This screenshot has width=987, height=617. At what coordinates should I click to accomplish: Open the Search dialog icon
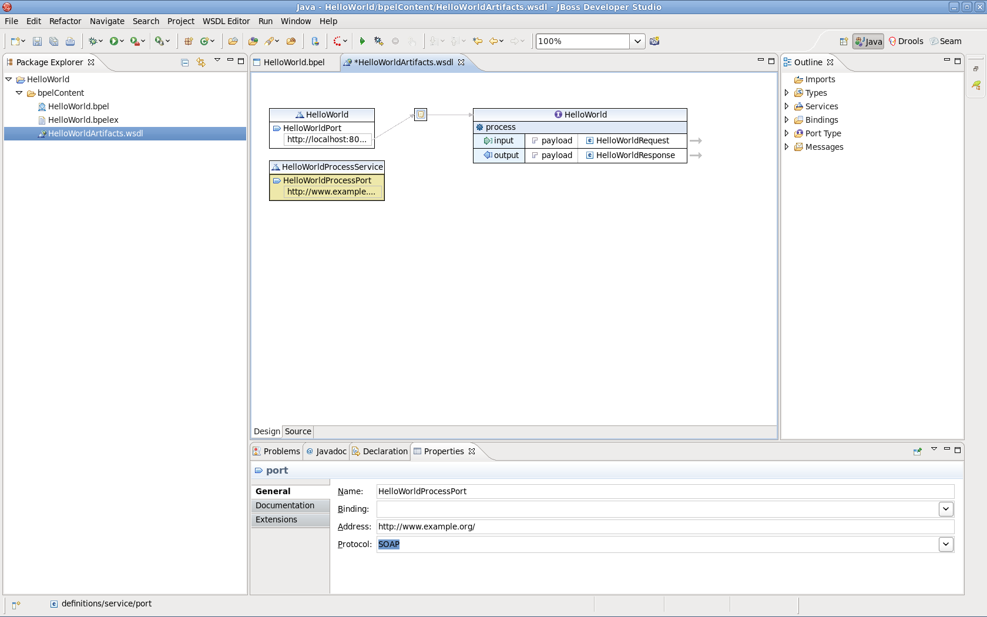pyautogui.click(x=271, y=41)
